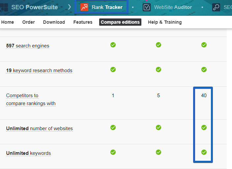The height and width of the screenshot is (169, 232).
Task: Click first-column checkmark for 597 search engines
Action: [113, 45]
